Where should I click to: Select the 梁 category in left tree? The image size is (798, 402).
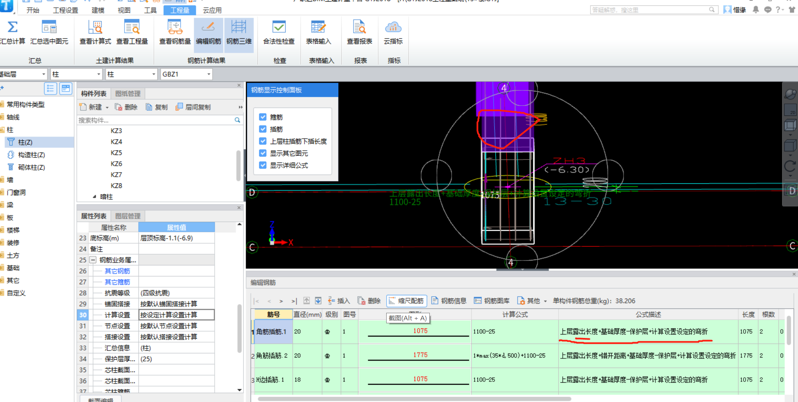[10, 205]
